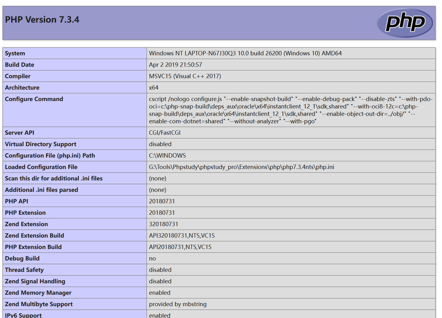Click the 'Debug Build' label
442x318 pixels.
tap(22, 259)
